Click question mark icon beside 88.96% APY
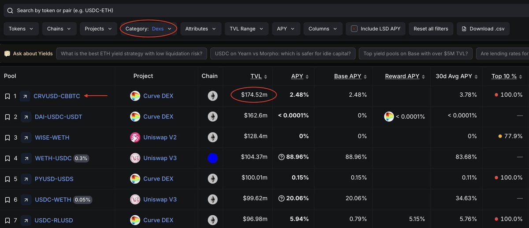Image resolution: width=529 pixels, height=228 pixels. click(281, 158)
